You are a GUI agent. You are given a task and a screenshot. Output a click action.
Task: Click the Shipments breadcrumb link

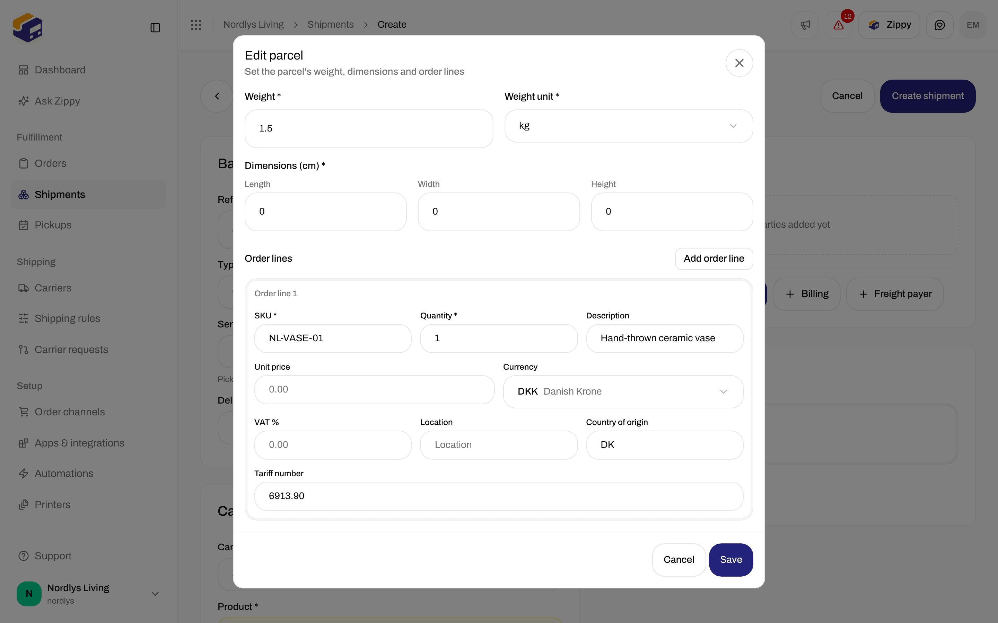coord(330,25)
